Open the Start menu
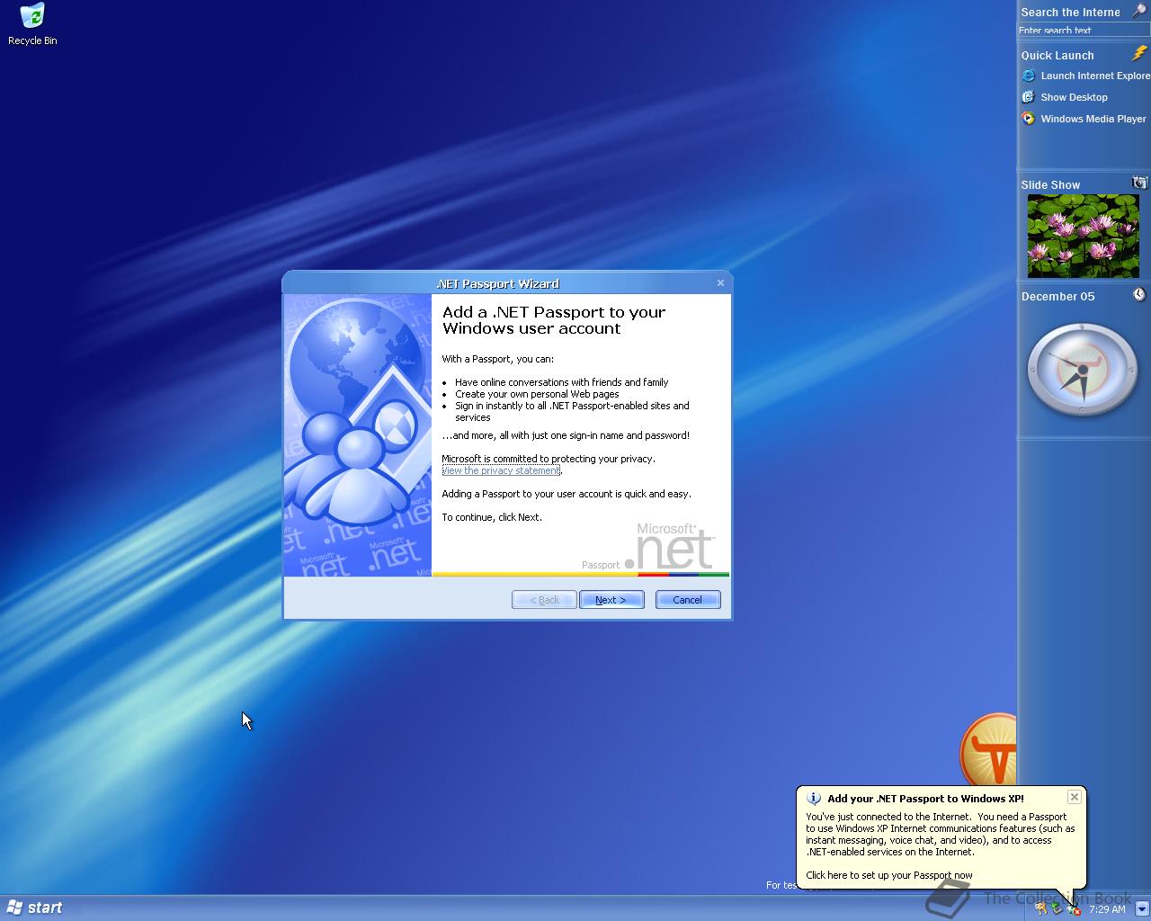 [x=36, y=908]
